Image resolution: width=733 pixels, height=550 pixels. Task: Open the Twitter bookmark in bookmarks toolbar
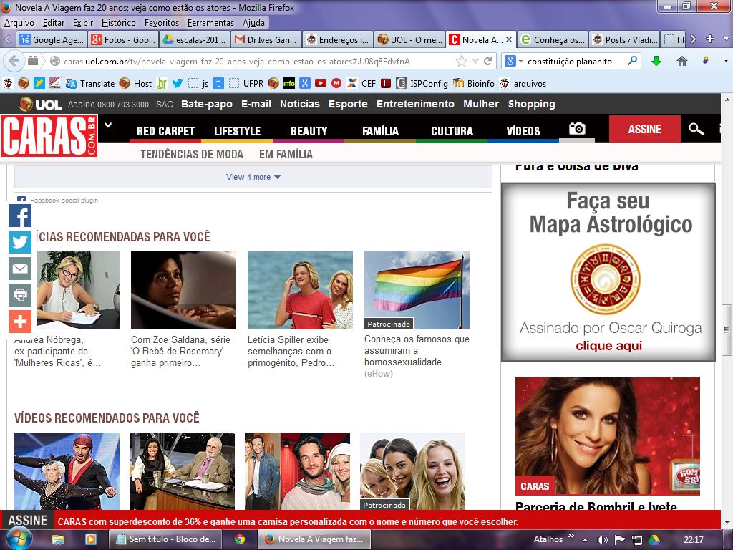coord(178,83)
